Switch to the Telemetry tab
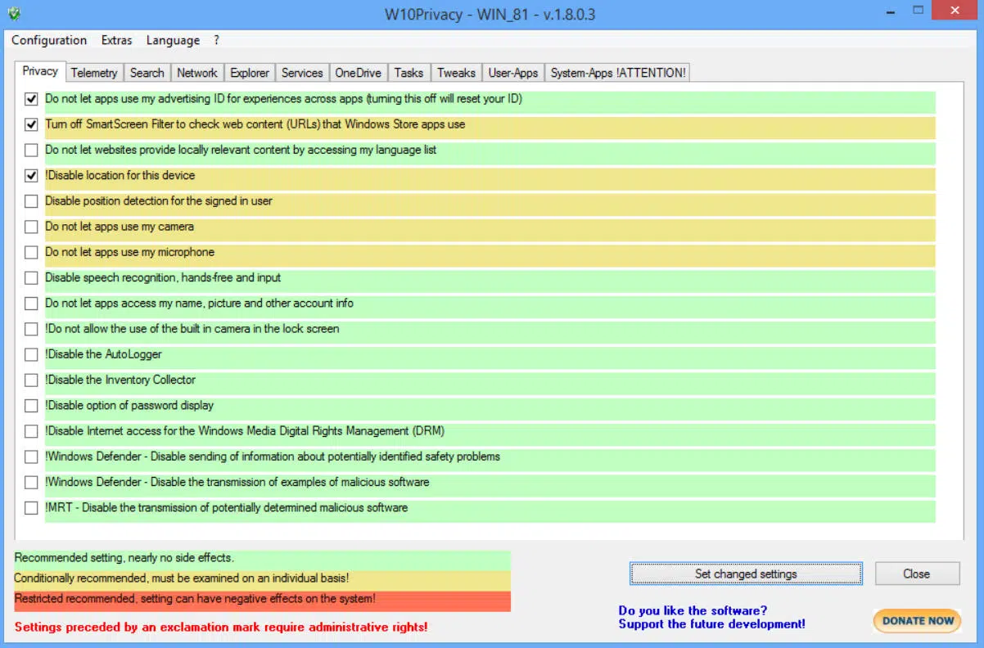The height and width of the screenshot is (648, 984). [x=94, y=73]
